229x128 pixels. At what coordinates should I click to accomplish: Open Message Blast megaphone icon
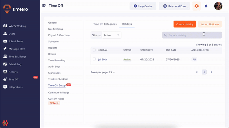[5, 49]
